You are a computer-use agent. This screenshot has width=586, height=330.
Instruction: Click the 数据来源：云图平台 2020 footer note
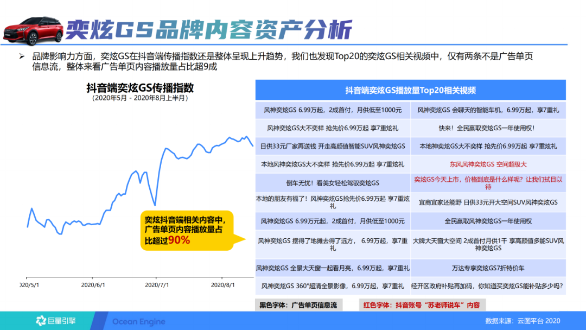pyautogui.click(x=523, y=321)
